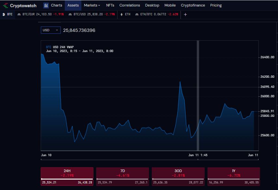This screenshot has height=190, width=278.
Task: Click the exchange icon beside ETH/BTC
Action: pos(137,15)
